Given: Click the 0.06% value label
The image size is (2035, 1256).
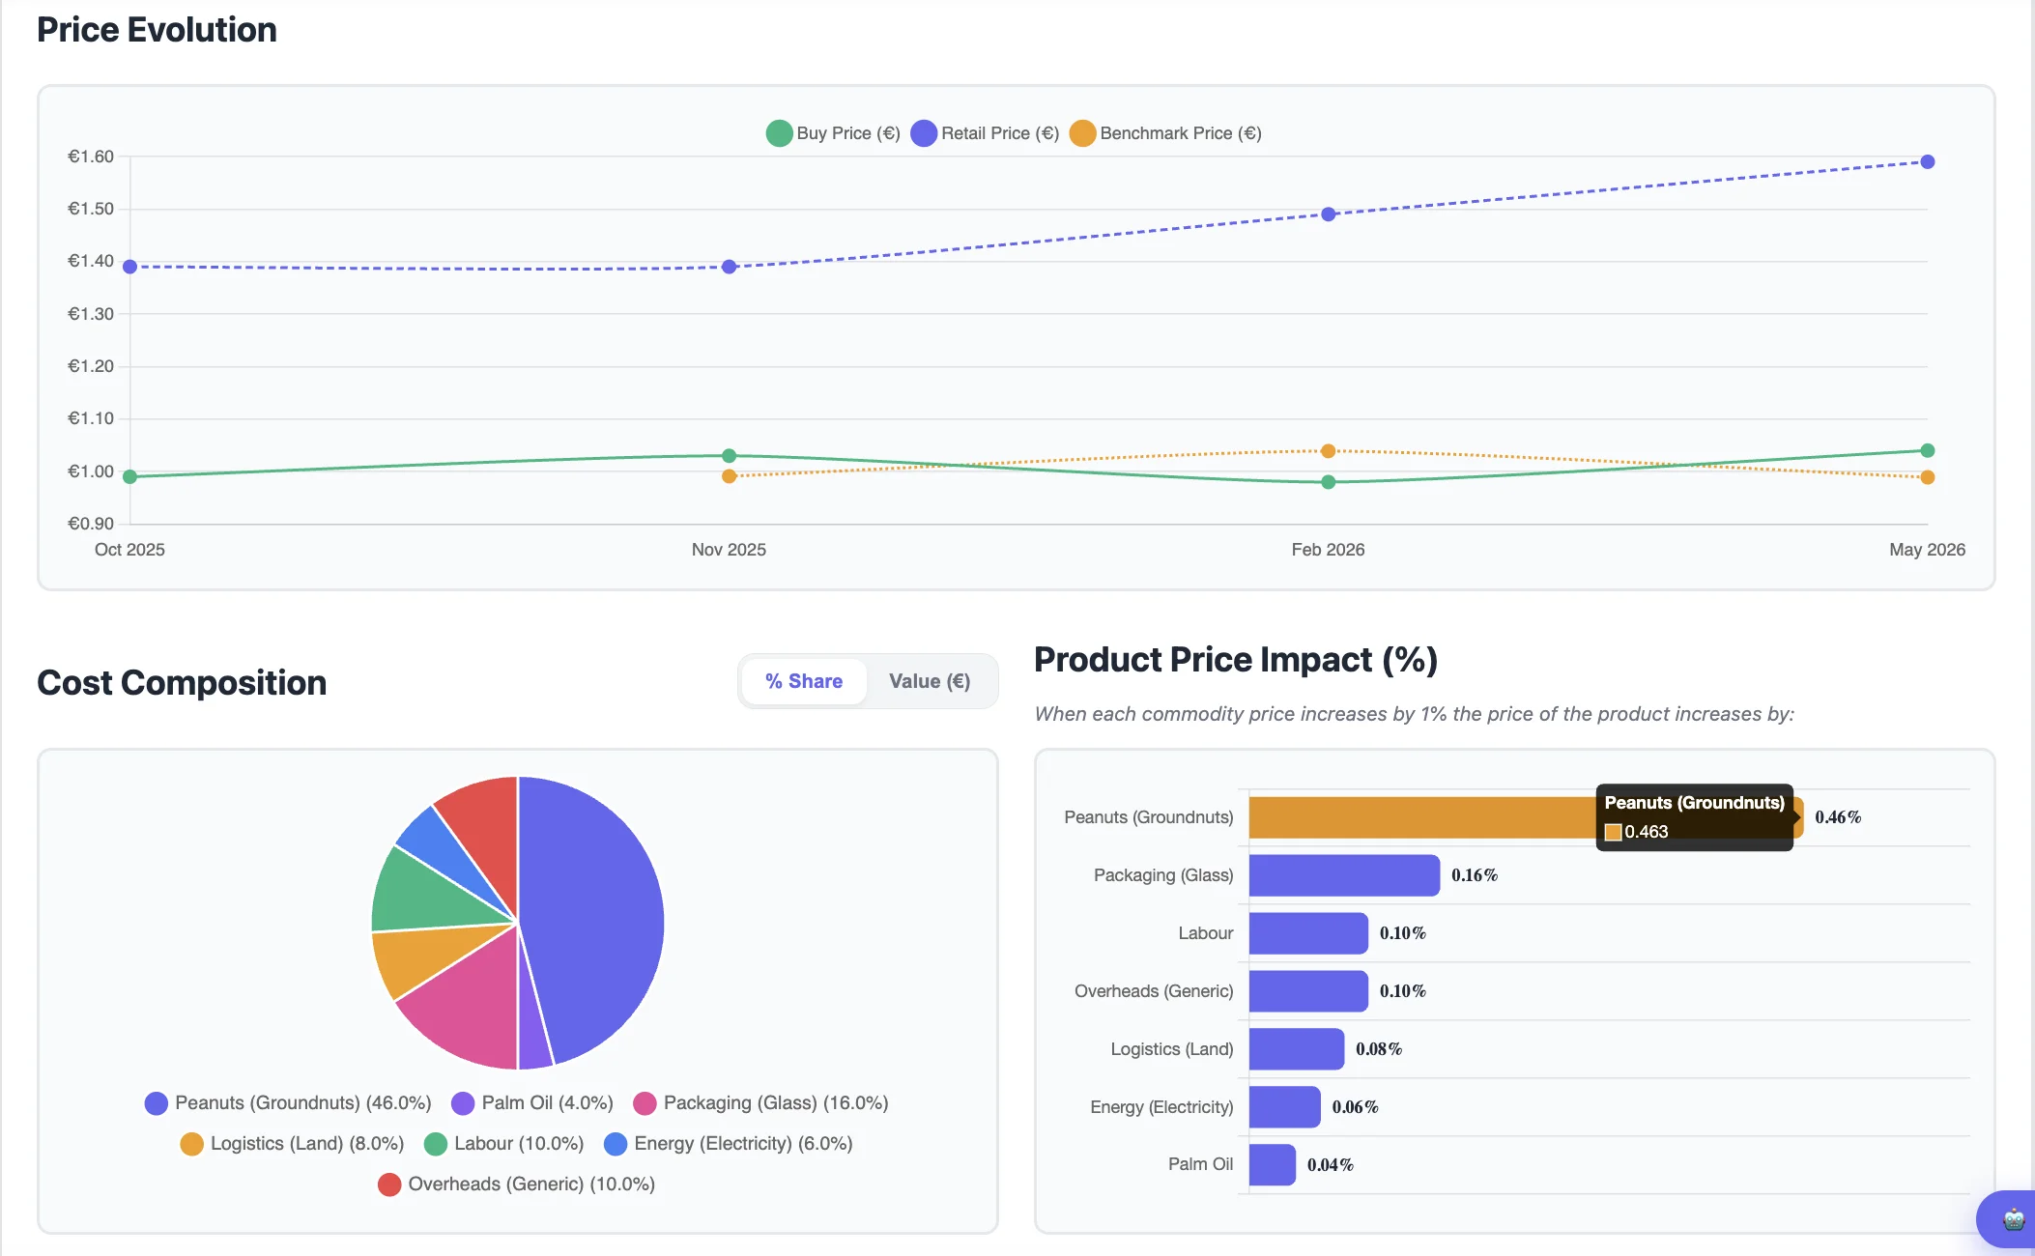Looking at the screenshot, I should 1355,1107.
